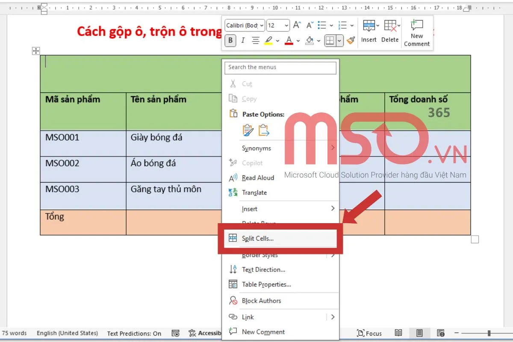Apply italic formatting from the mini toolbar
This screenshot has width=513, height=342.
click(x=242, y=40)
